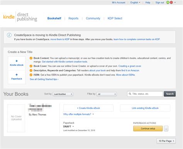
Task: Open the 10 Per Page selector
Action: tap(166, 141)
